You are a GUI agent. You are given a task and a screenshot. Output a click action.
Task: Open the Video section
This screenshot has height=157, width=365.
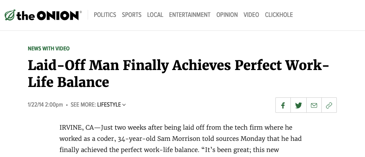[251, 15]
